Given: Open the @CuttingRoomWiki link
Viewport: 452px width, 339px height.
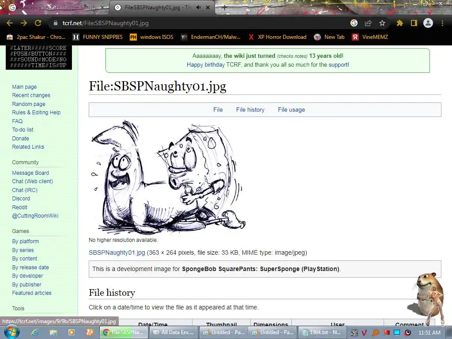Looking at the screenshot, I should tap(35, 215).
